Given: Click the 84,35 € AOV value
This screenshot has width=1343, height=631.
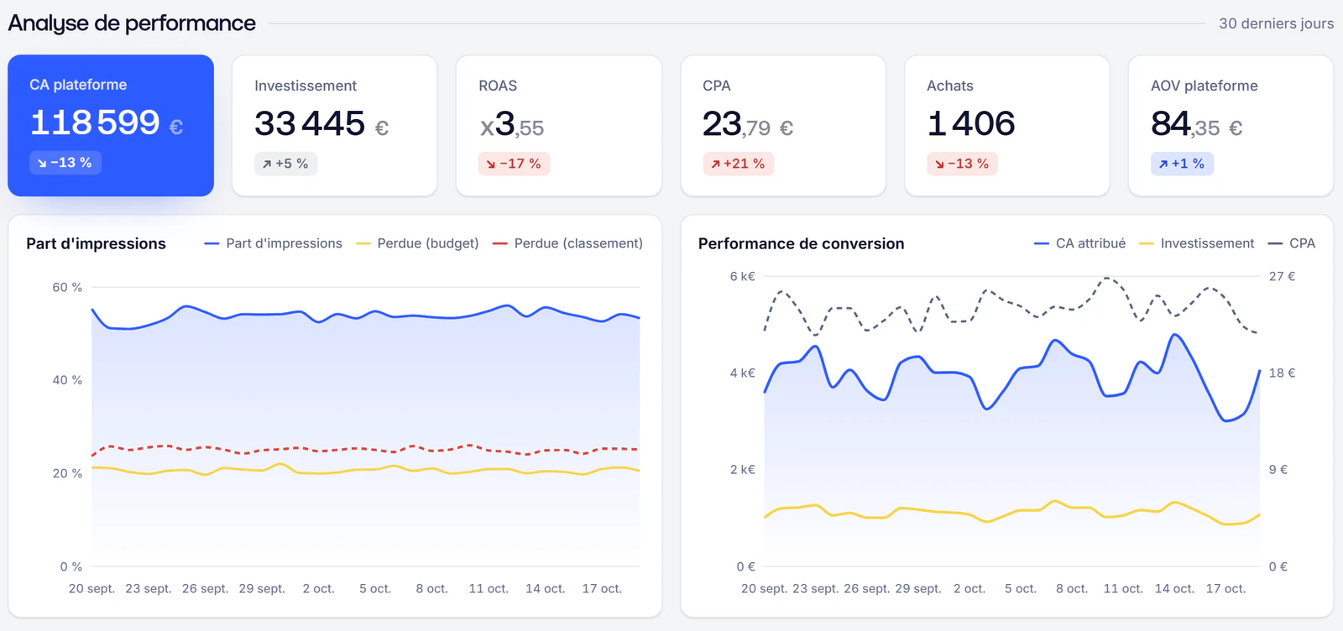Looking at the screenshot, I should pyautogui.click(x=1197, y=125).
